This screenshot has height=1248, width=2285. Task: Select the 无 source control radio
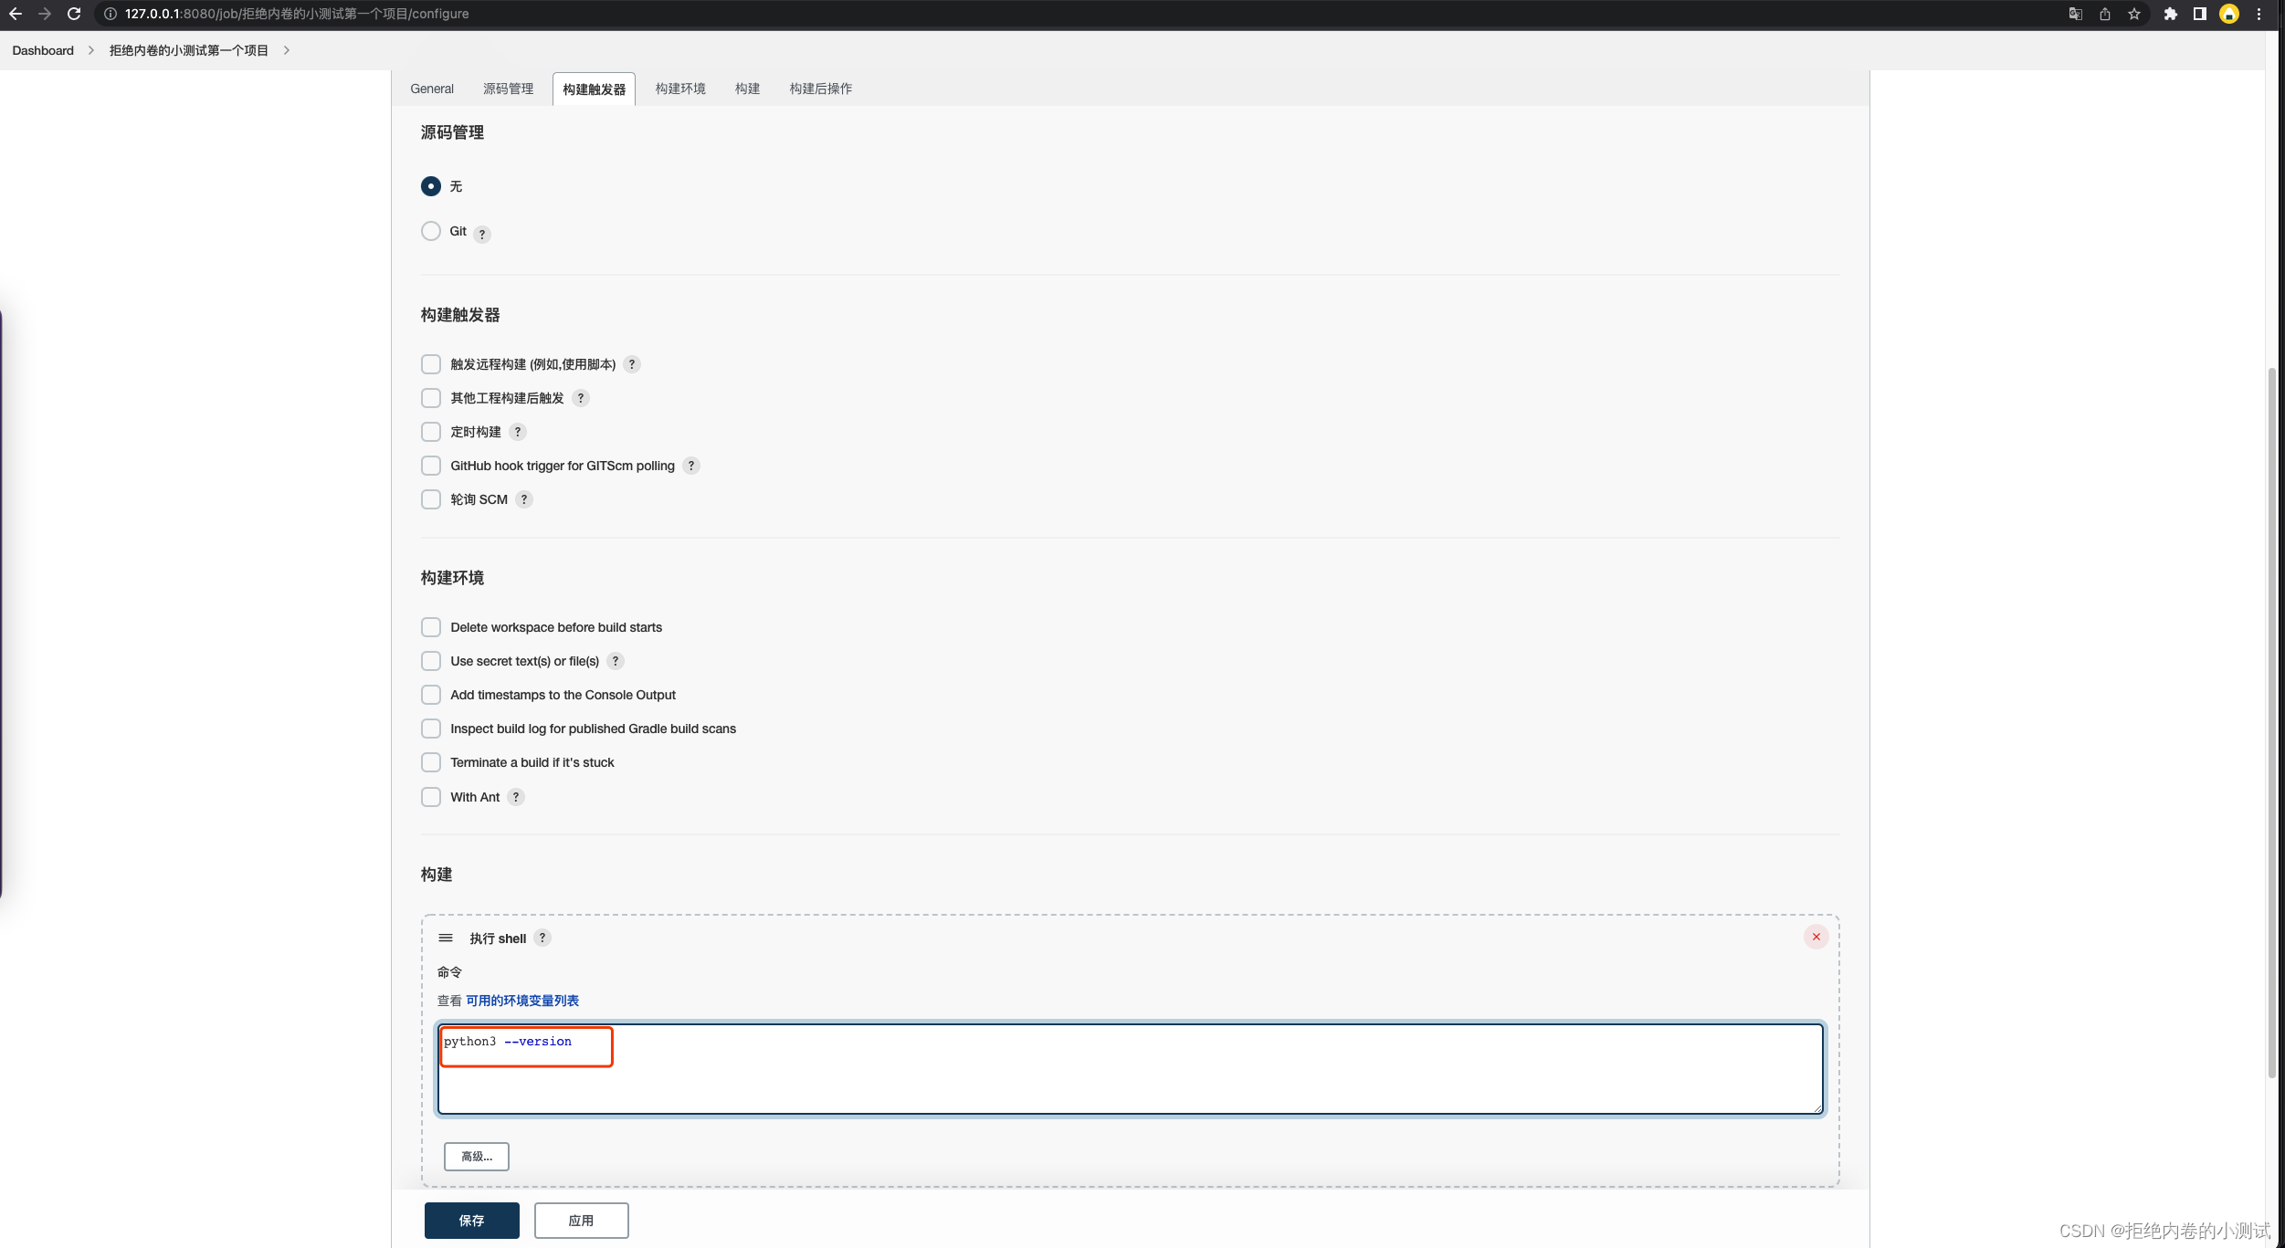431,186
